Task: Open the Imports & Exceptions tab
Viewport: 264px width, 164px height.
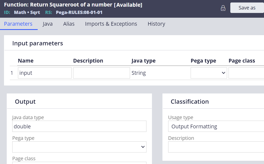Action: click(x=111, y=24)
